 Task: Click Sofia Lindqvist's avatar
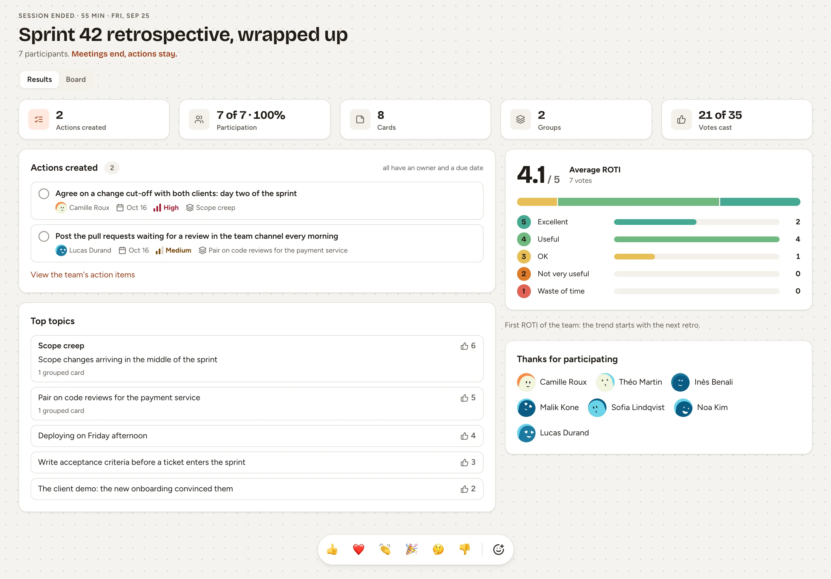597,408
